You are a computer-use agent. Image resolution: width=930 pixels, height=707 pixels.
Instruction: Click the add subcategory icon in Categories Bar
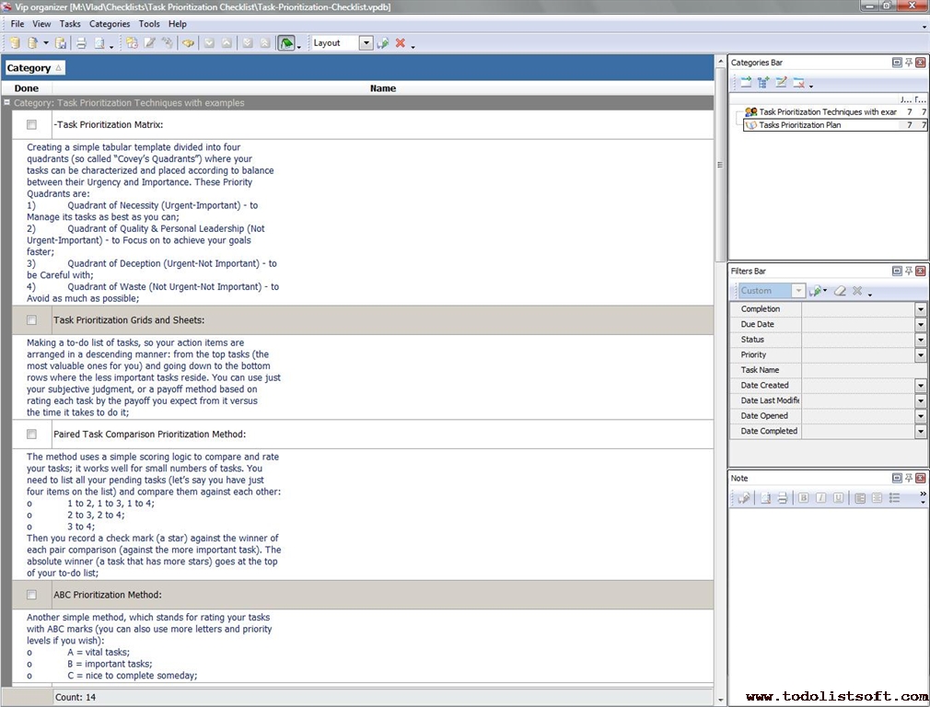pos(763,83)
